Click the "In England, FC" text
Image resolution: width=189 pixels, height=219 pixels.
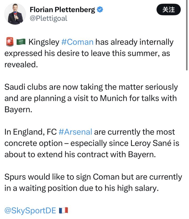[31, 132]
